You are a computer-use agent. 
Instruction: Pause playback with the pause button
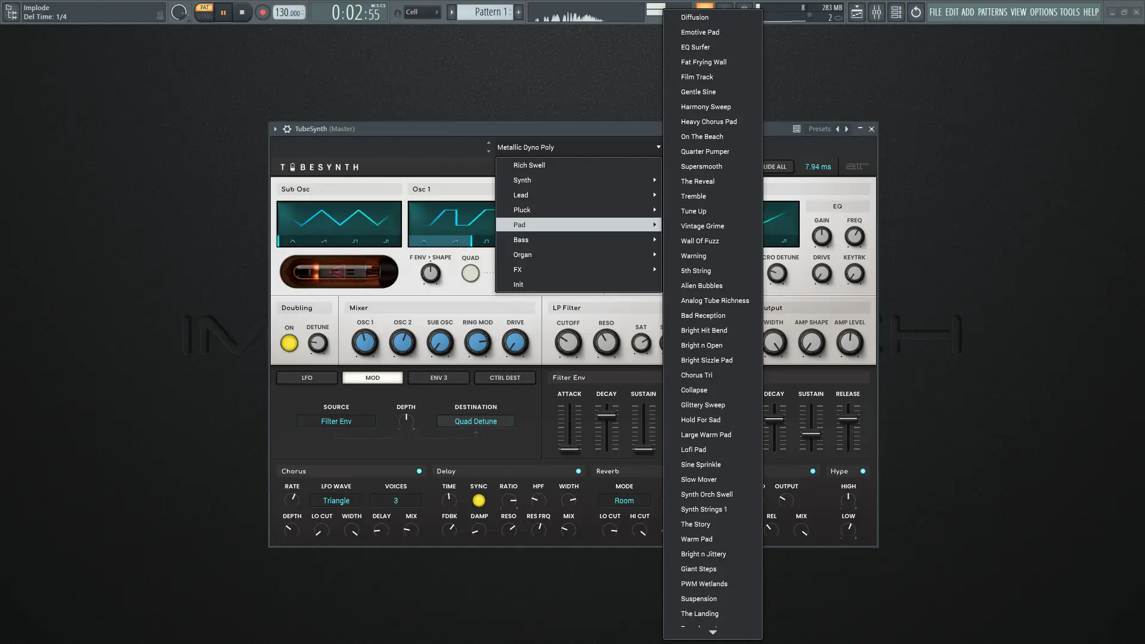pyautogui.click(x=223, y=12)
